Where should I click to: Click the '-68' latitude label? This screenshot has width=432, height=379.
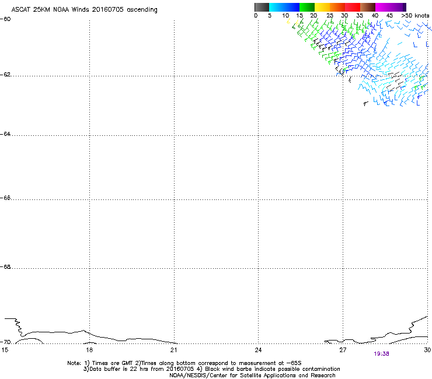point(5,267)
